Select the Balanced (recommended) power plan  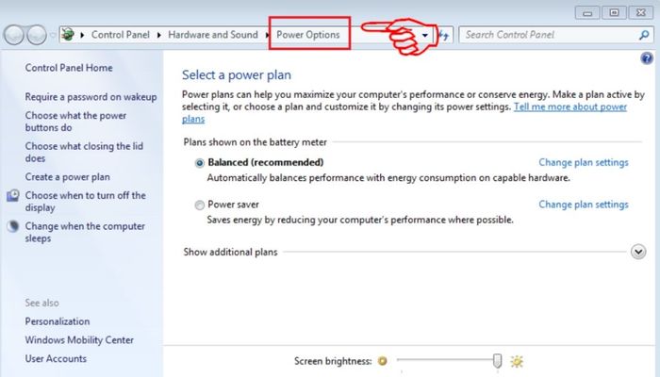pos(200,163)
